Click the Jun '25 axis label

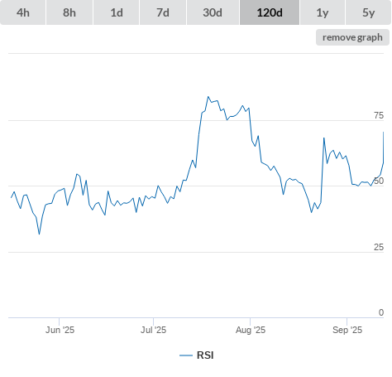point(60,330)
